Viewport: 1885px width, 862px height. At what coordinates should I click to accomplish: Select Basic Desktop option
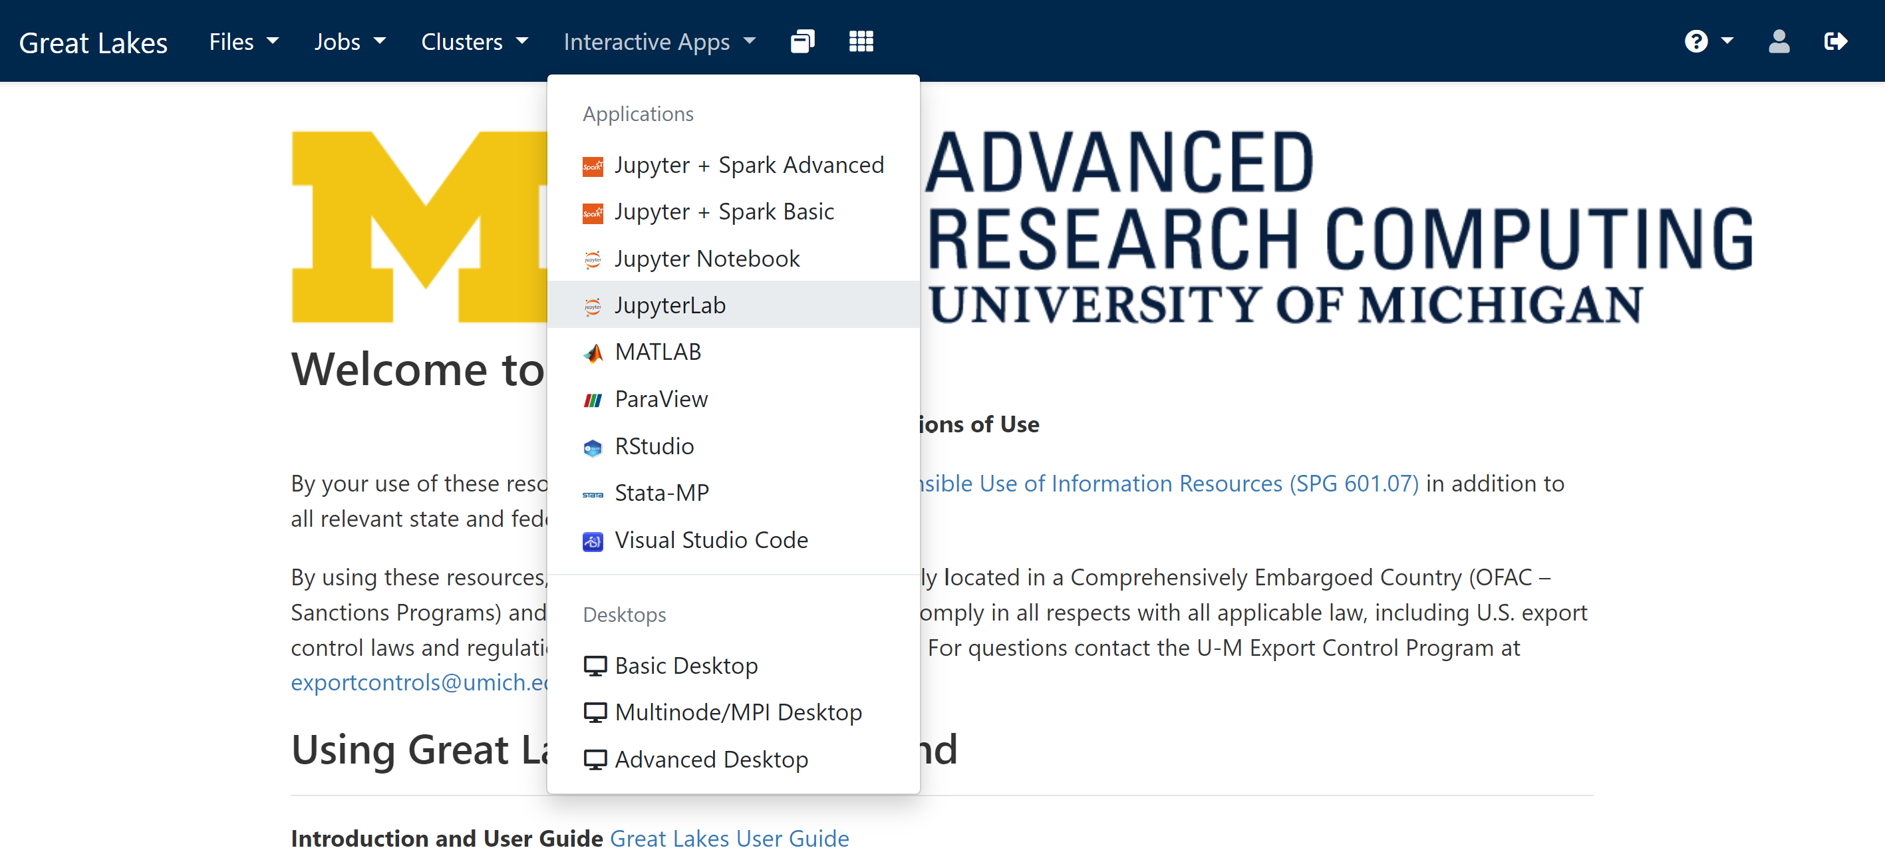coord(686,666)
